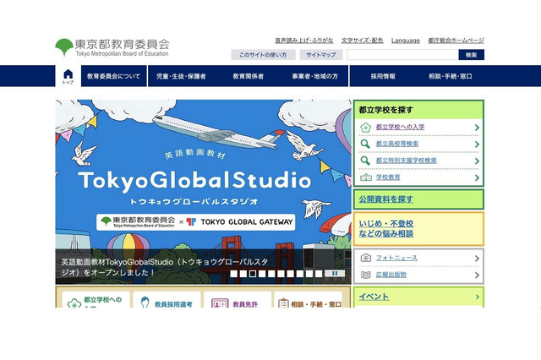Click the chevron on the フォトニュース row

477,259
